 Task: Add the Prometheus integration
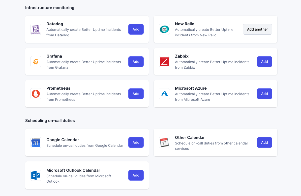click(136, 94)
